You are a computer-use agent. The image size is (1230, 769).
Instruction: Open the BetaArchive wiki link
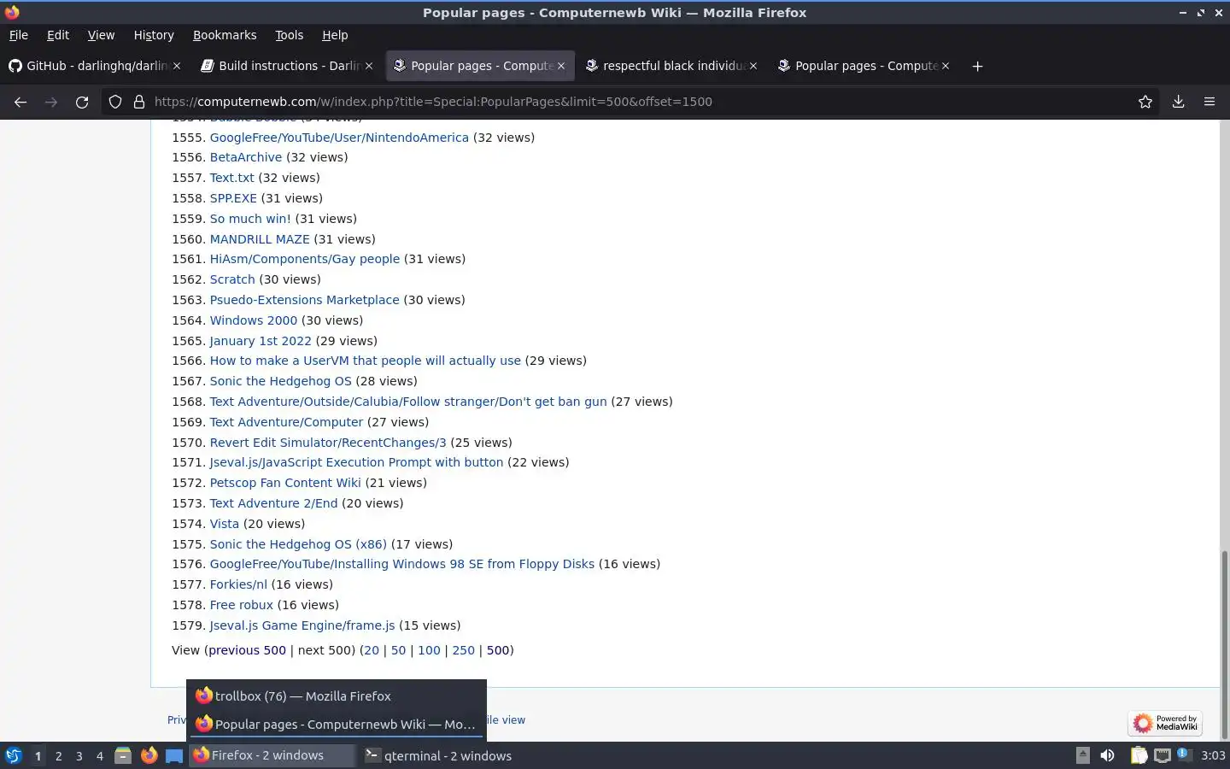tap(246, 157)
